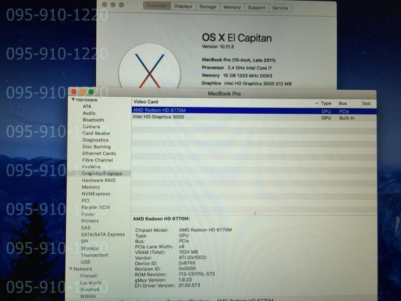Select Parallel SCSI in the sidebar
This screenshot has height=301, width=401.
pyautogui.click(x=96, y=207)
